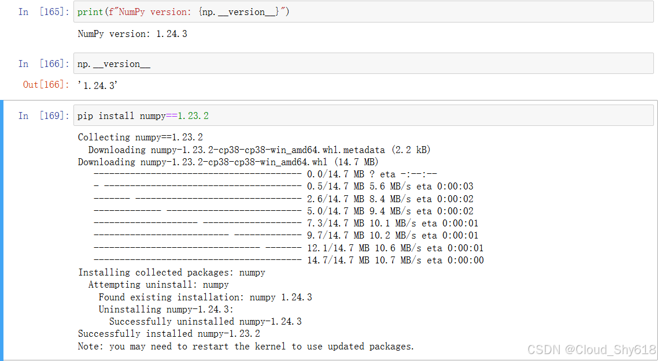Click the Out[166] prompt label
The width and height of the screenshot is (658, 361).
point(46,85)
